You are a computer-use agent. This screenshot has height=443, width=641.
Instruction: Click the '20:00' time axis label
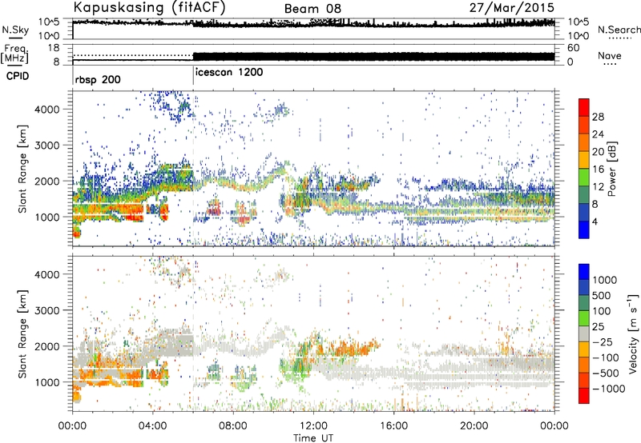(474, 426)
